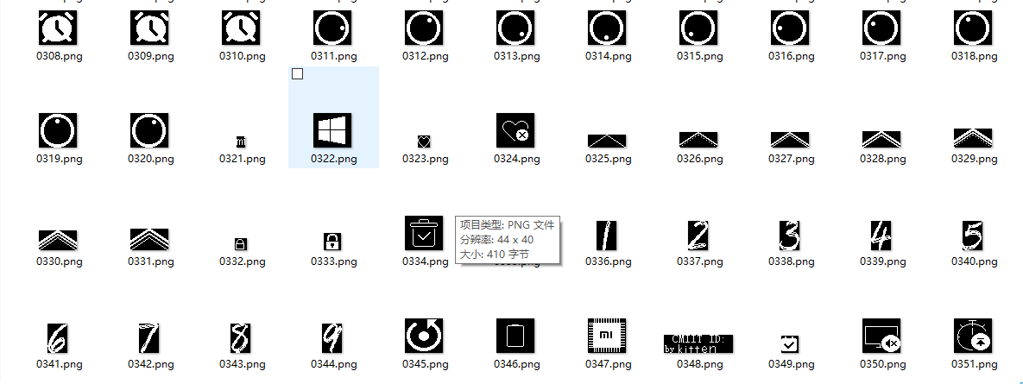Choose the Mi chip icon 0347.png

(607, 336)
